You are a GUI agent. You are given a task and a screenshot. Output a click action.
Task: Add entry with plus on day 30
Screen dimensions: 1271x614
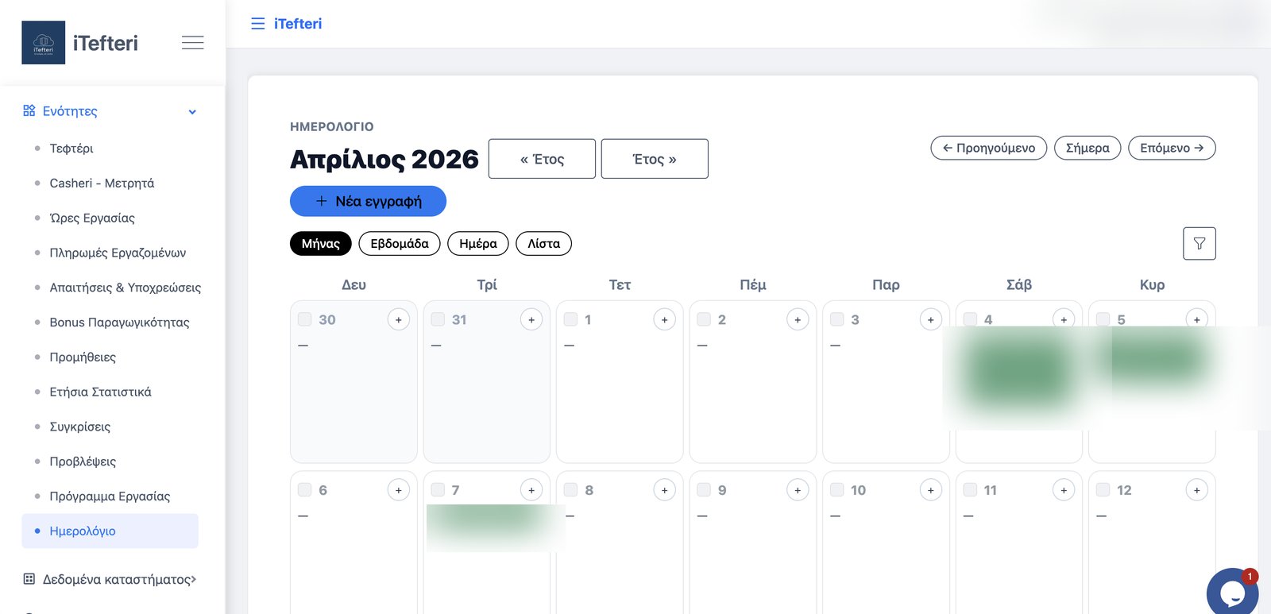click(399, 319)
